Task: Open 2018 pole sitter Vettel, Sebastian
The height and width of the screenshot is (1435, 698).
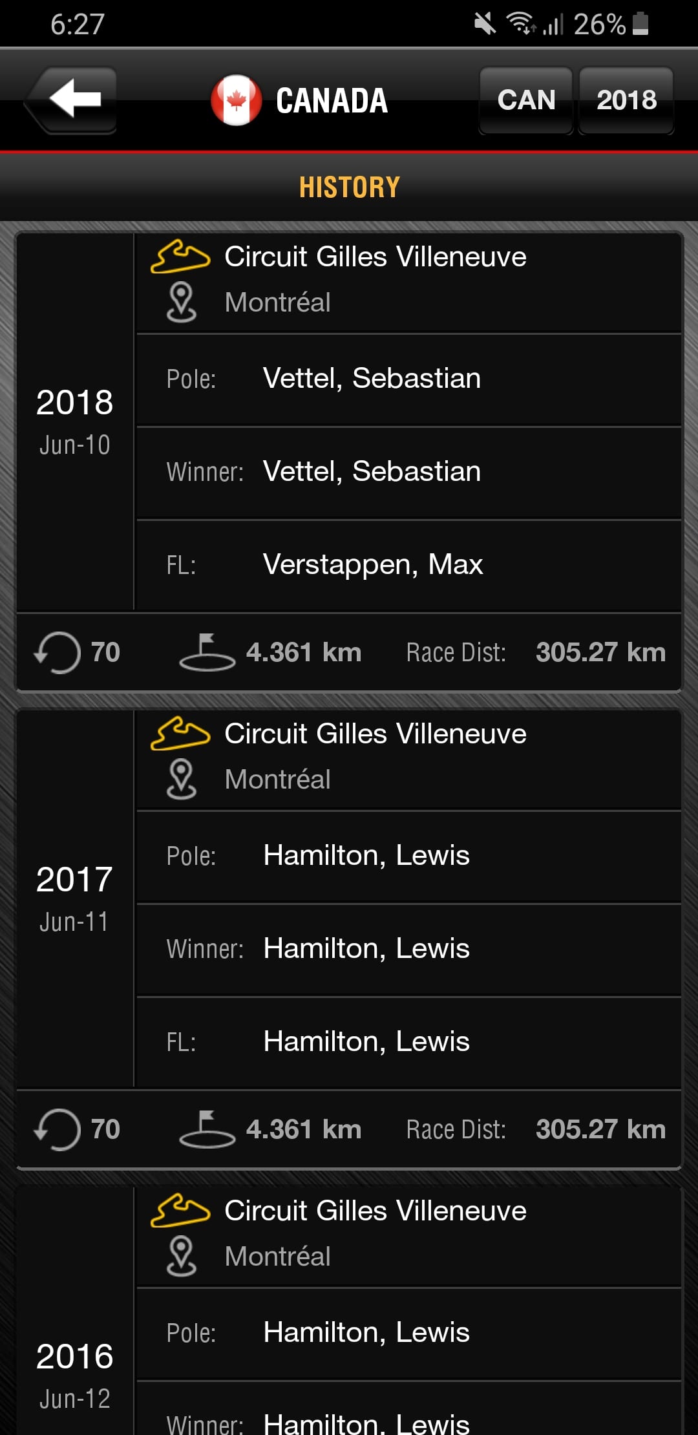Action: tap(372, 379)
